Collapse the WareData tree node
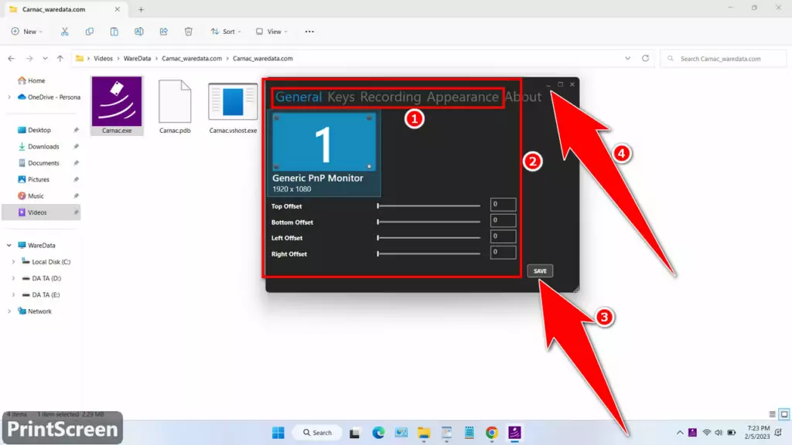792x445 pixels. click(9, 245)
